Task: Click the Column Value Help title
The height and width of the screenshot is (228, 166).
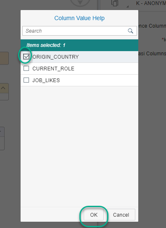Action: [79, 18]
